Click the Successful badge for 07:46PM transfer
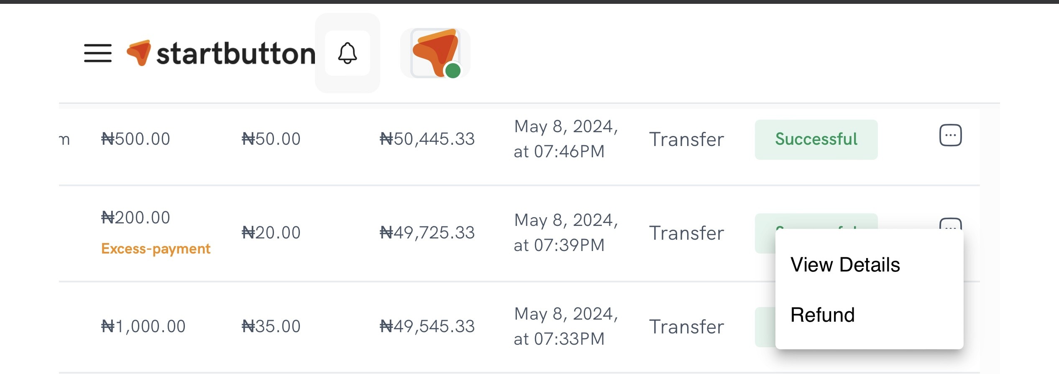 pos(816,139)
